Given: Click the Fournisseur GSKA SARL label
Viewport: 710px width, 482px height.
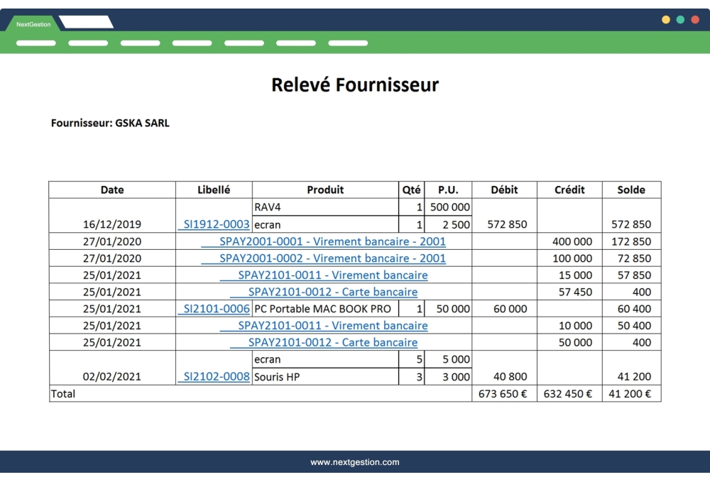Looking at the screenshot, I should (x=110, y=123).
